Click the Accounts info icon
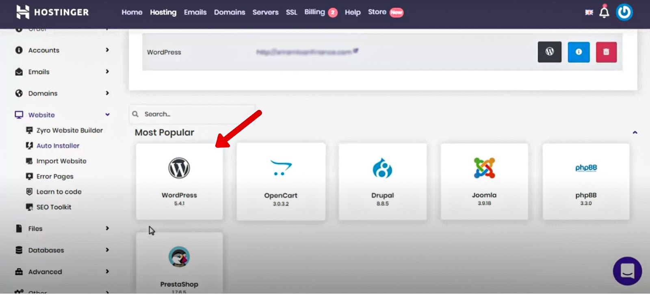 click(x=19, y=50)
